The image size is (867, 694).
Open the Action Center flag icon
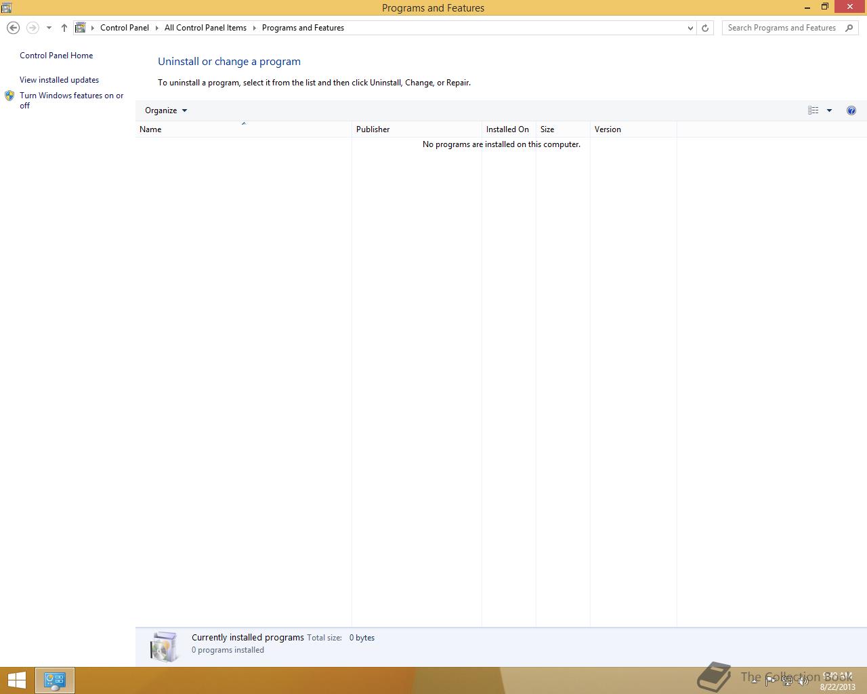(771, 681)
